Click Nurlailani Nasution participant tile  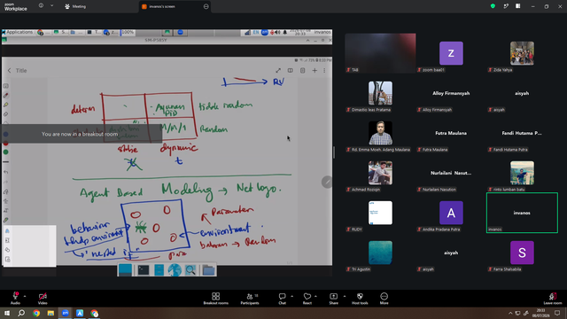tap(451, 173)
